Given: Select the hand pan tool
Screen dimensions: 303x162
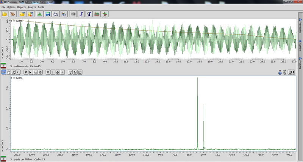Looking at the screenshot, I should pos(8,72).
